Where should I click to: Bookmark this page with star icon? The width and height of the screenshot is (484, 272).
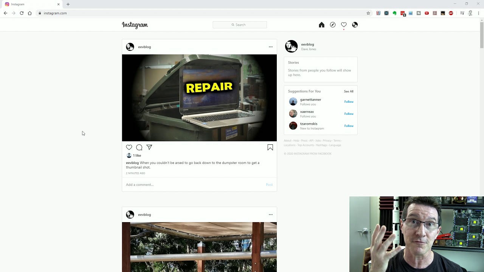click(x=368, y=13)
